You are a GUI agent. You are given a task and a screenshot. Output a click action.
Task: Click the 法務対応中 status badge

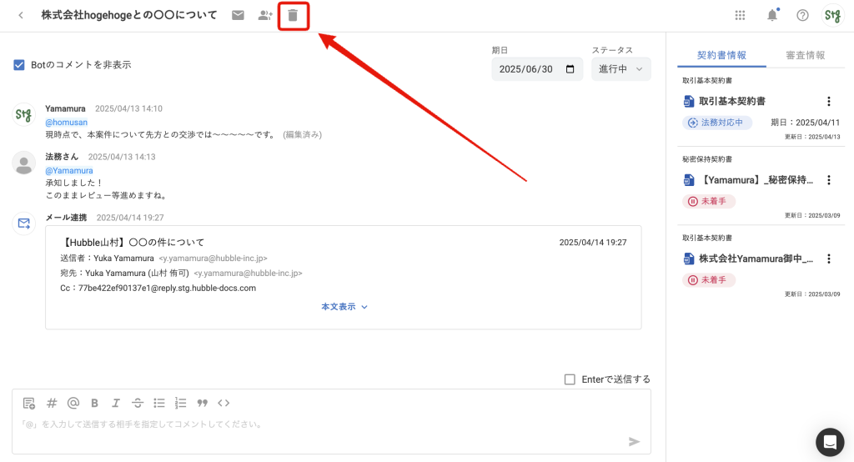(717, 123)
